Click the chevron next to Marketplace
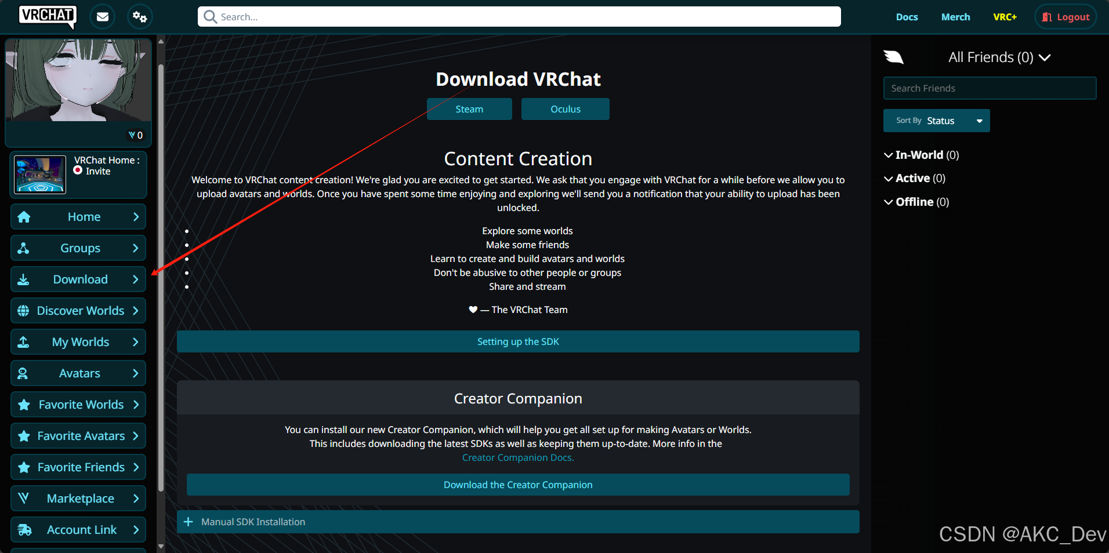Image resolution: width=1109 pixels, height=553 pixels. [136, 499]
